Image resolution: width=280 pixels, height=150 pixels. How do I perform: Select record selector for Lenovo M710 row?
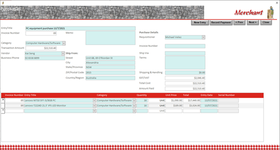click(x=3, y=100)
